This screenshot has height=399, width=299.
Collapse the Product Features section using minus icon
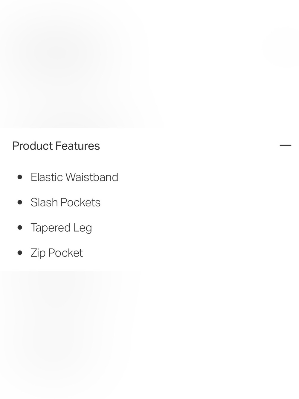(x=285, y=145)
